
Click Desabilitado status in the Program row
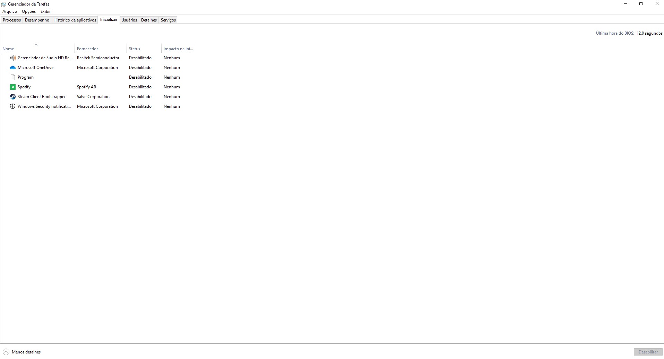click(140, 77)
